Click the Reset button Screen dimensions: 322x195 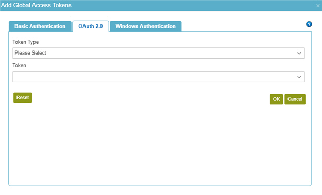tap(23, 98)
